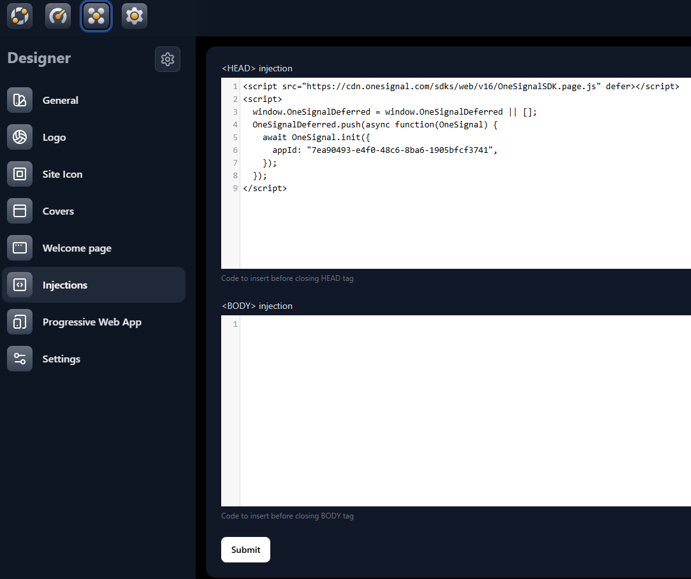Click the closing script tag on line 9
The width and height of the screenshot is (691, 579).
265,189
